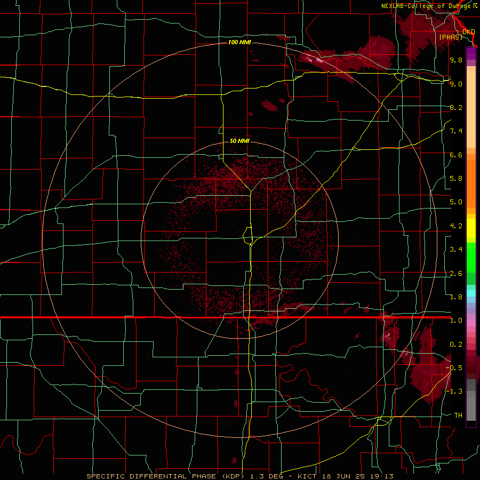Viewport: 480px width, 480px height.
Task: Click the "DKD" label above the color scale
Action: (468, 31)
